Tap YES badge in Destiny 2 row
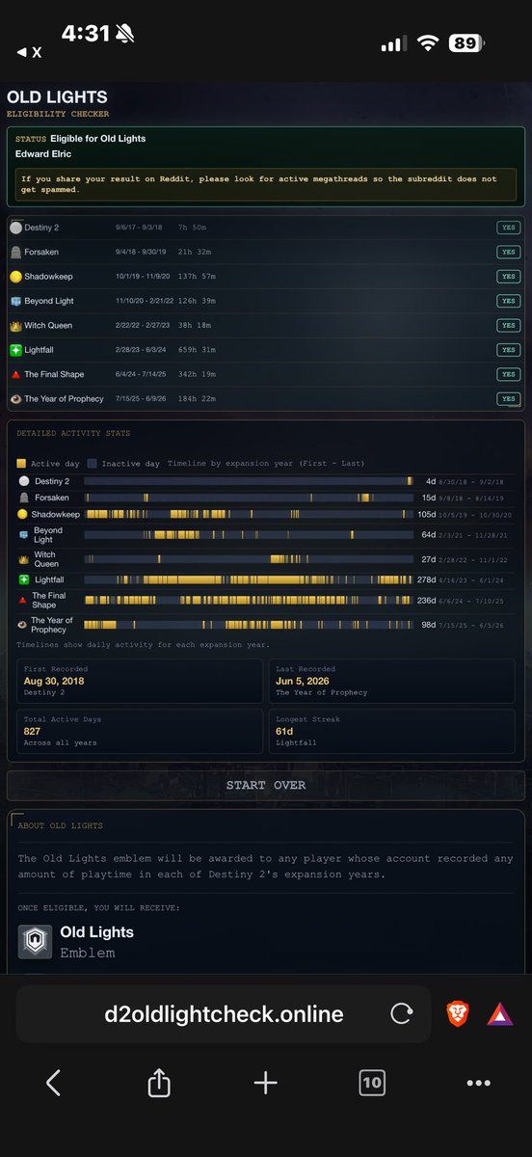The height and width of the screenshot is (1157, 532). pos(508,228)
